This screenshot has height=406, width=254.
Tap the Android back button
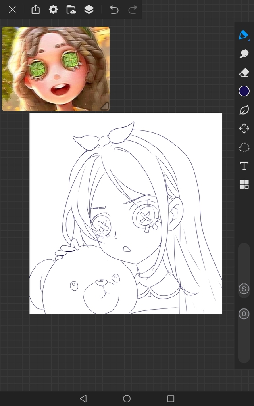(83, 398)
